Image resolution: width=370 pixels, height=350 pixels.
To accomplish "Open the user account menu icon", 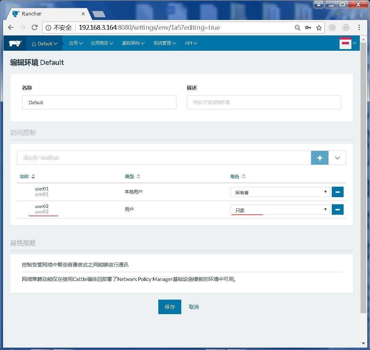I will 345,43.
